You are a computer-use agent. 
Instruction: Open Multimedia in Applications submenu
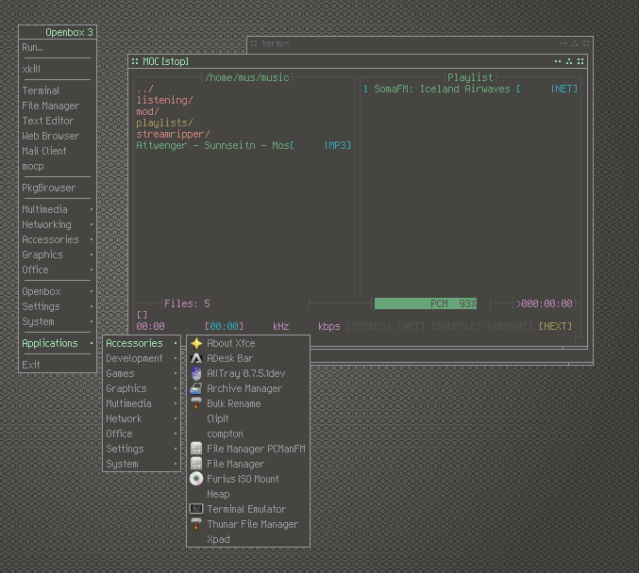point(142,403)
